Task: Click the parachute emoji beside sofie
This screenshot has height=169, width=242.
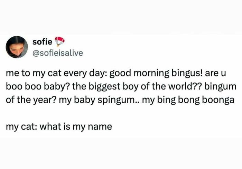Action: point(59,41)
